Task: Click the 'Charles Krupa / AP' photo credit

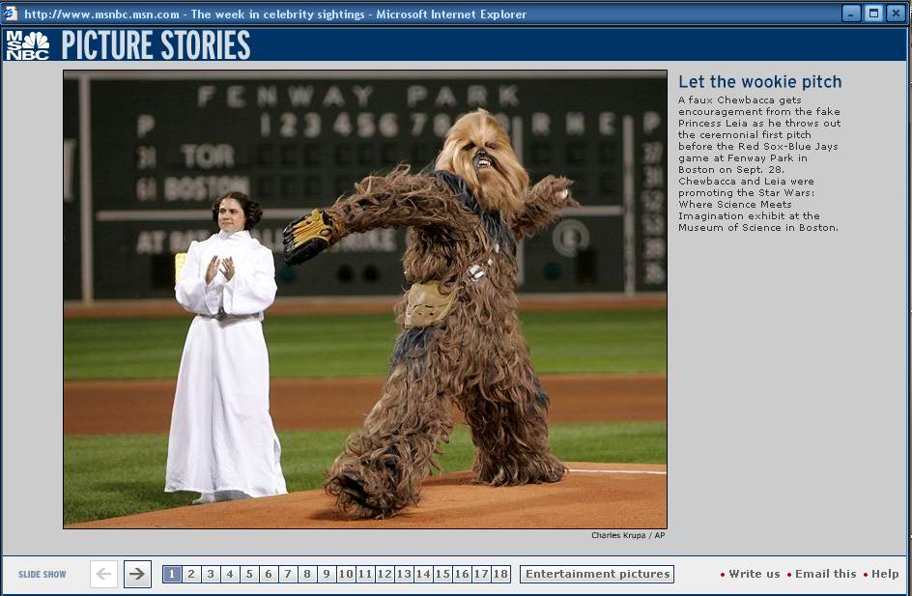Action: point(628,535)
